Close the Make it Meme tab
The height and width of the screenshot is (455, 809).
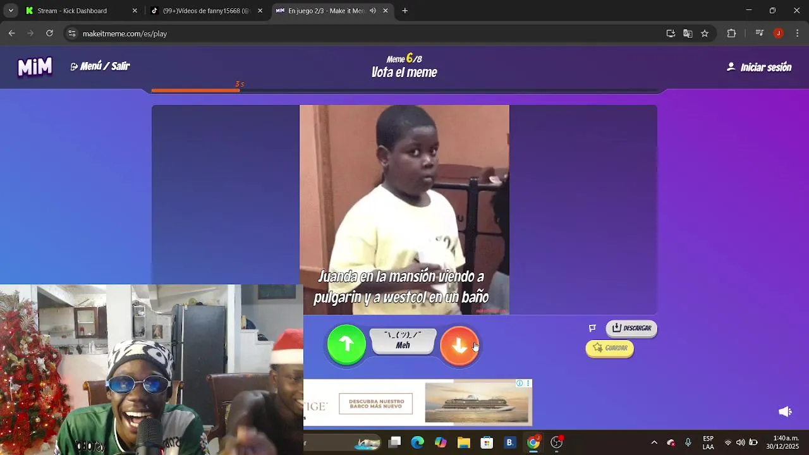tap(385, 11)
